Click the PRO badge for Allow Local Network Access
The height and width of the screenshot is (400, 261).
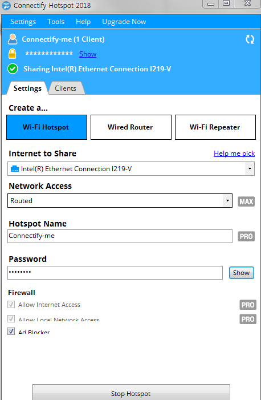pyautogui.click(x=248, y=319)
